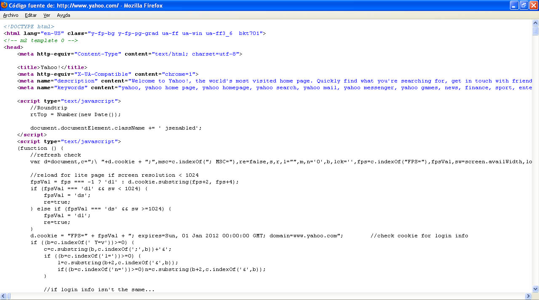Open the Archivo menu
The height and width of the screenshot is (300, 539).
tap(11, 15)
